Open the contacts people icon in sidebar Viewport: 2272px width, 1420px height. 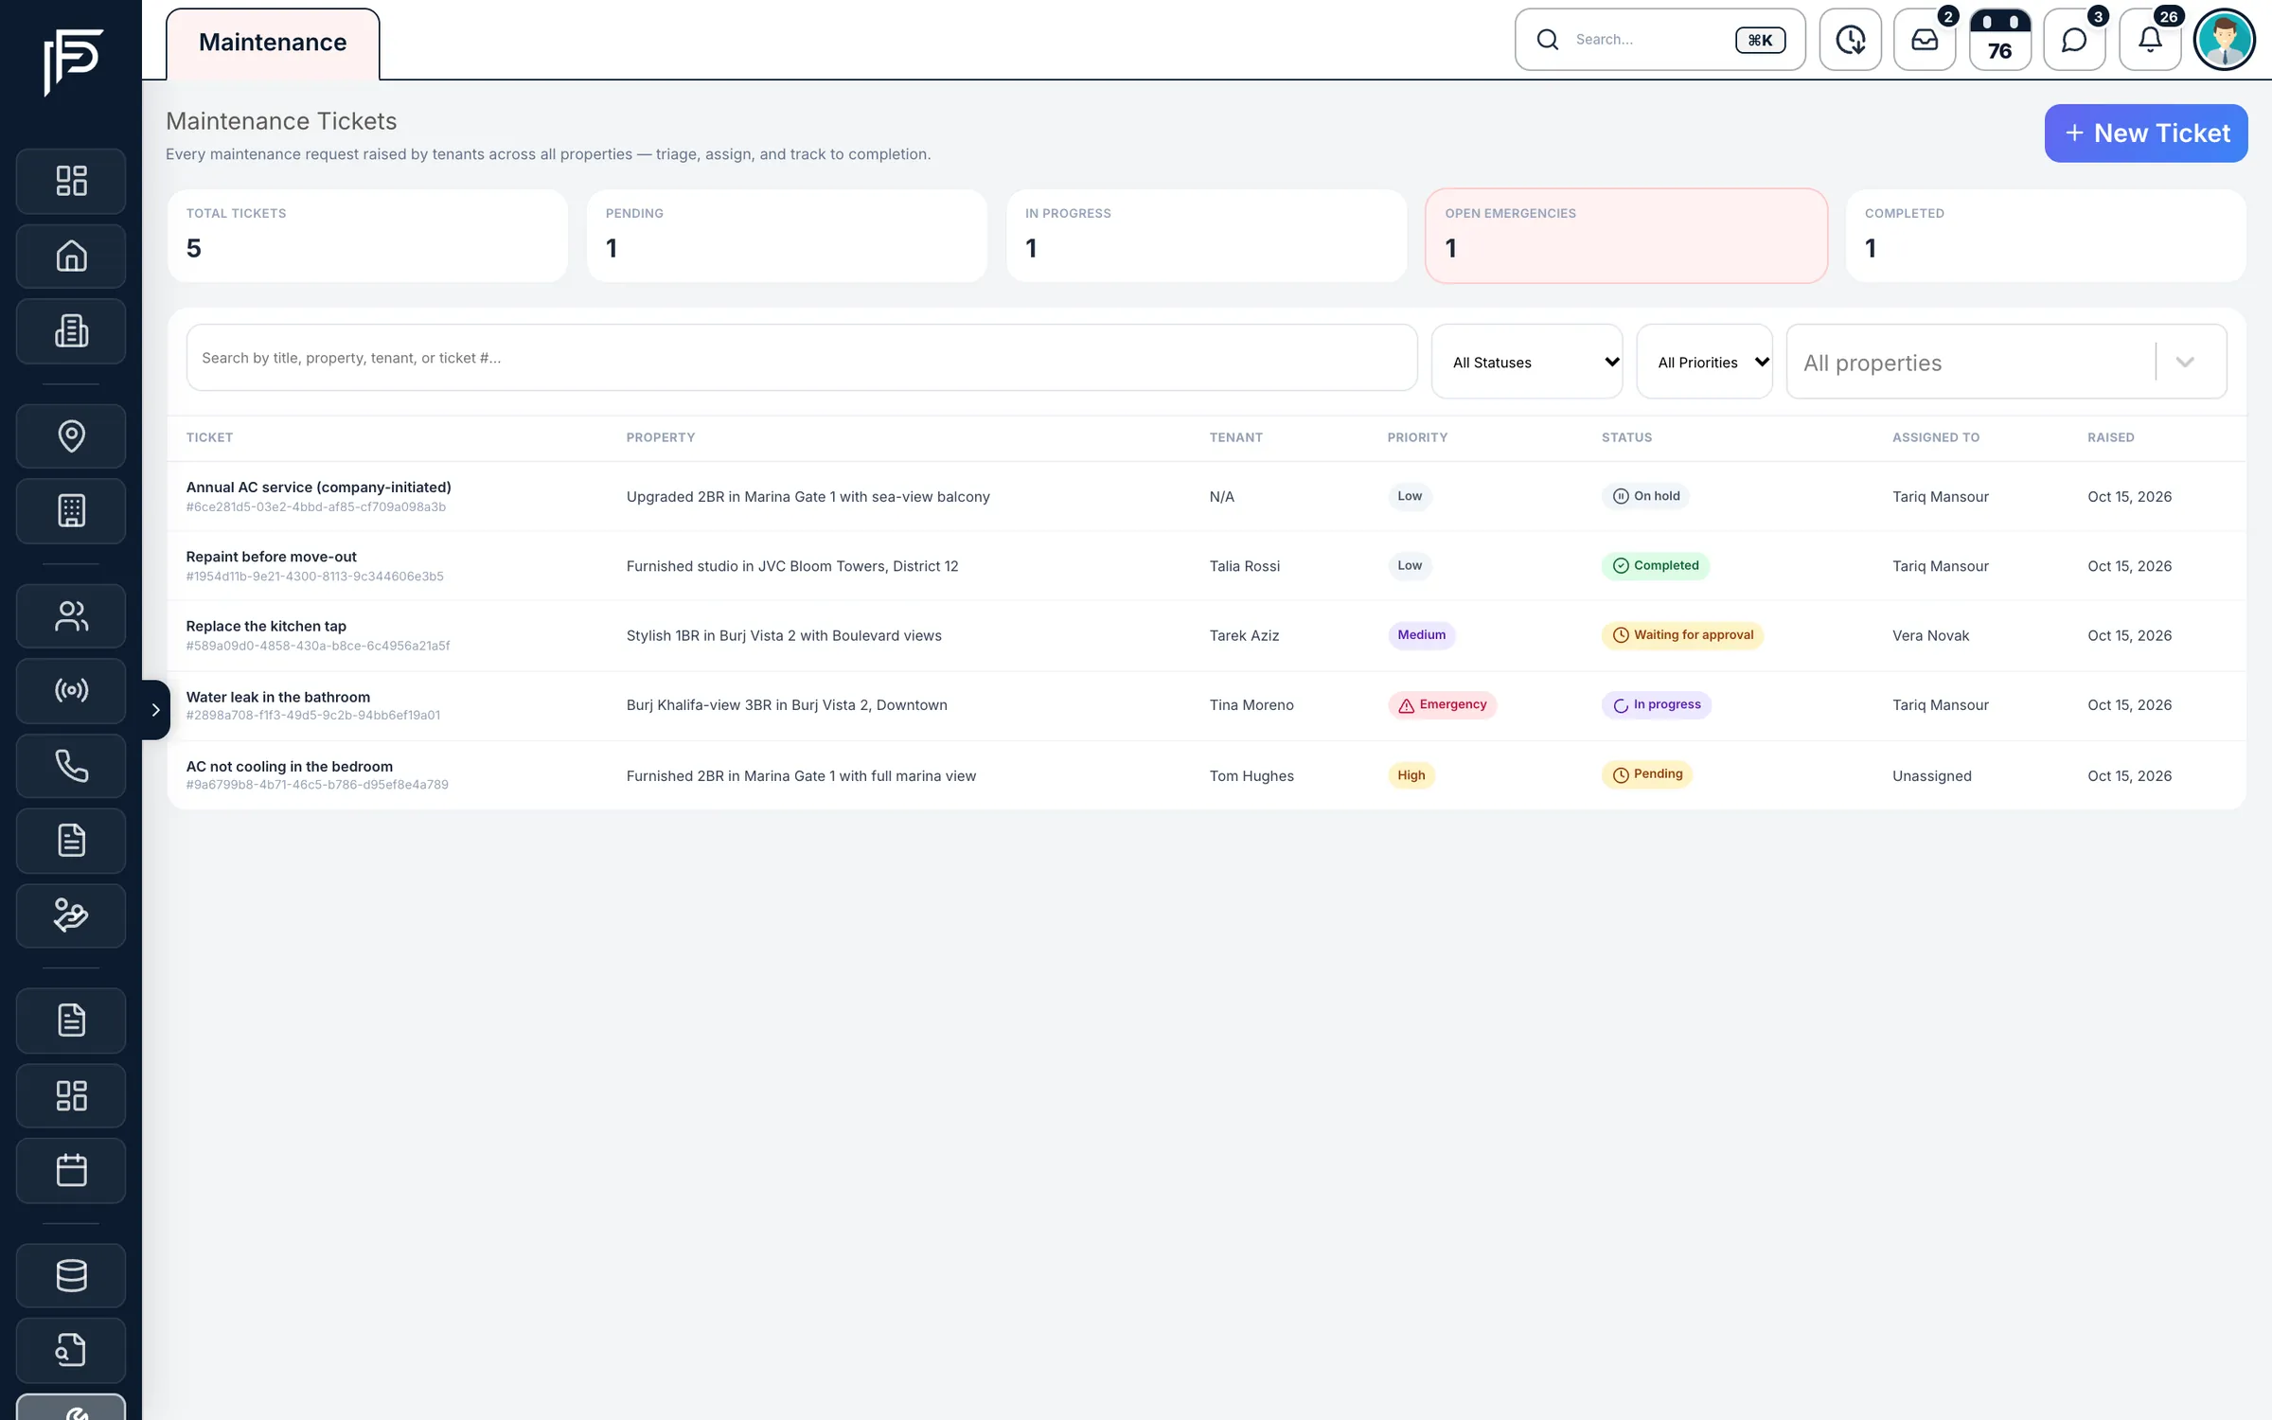[71, 616]
